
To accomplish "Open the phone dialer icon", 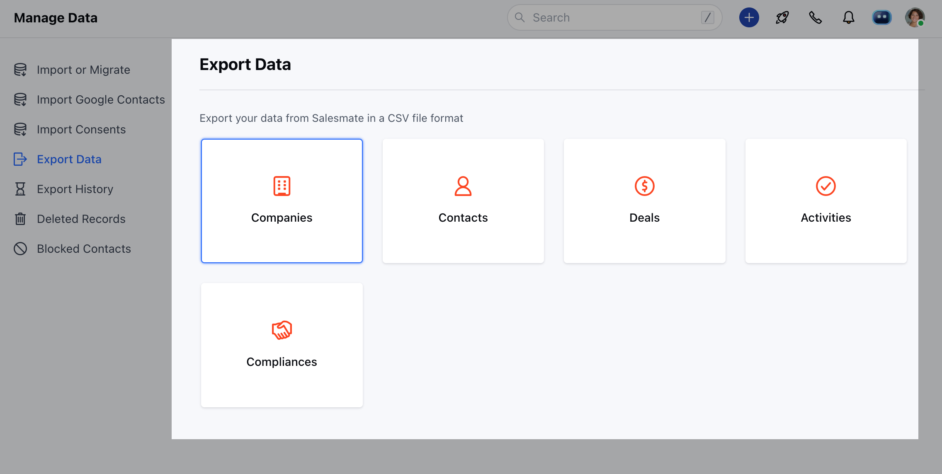I will point(815,17).
